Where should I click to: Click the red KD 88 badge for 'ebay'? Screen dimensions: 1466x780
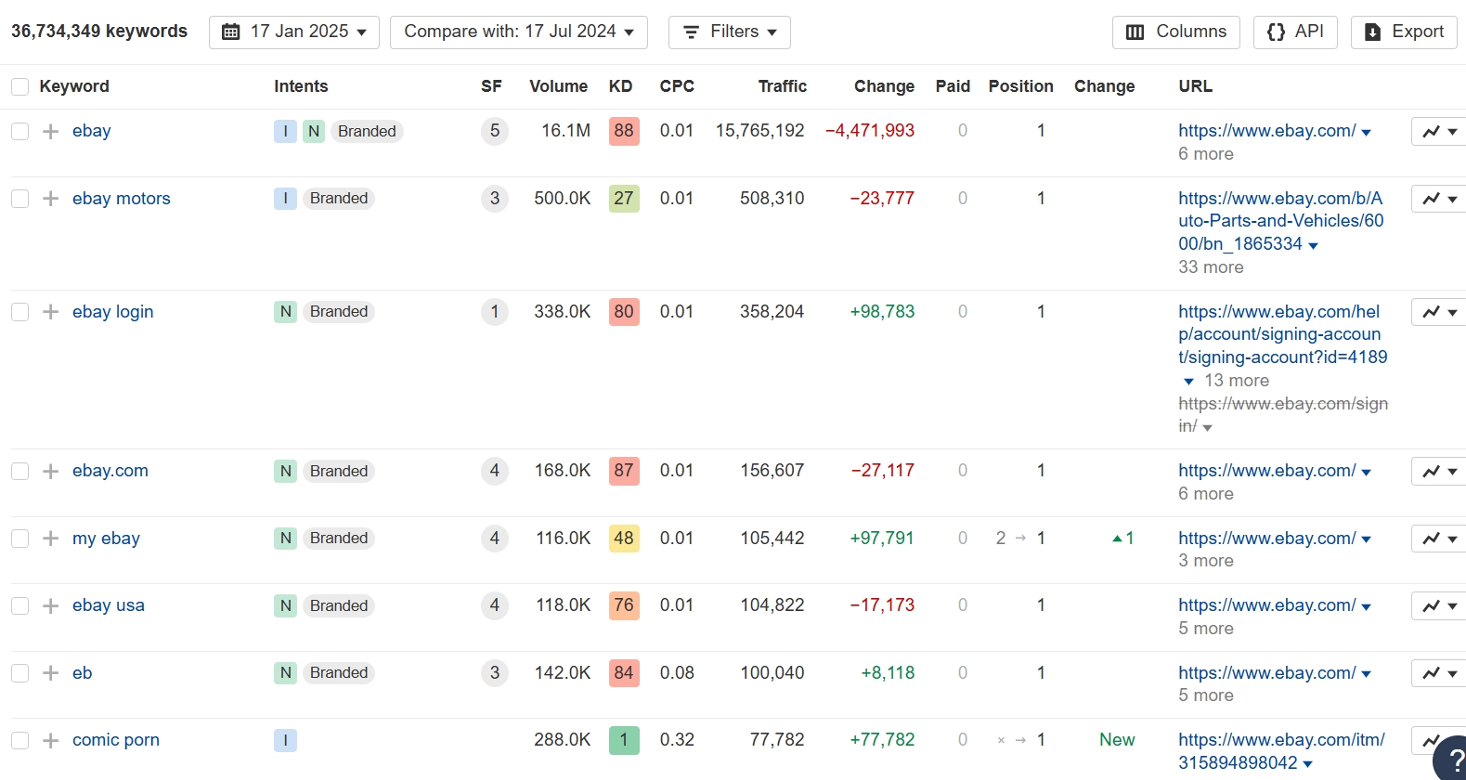(x=624, y=131)
